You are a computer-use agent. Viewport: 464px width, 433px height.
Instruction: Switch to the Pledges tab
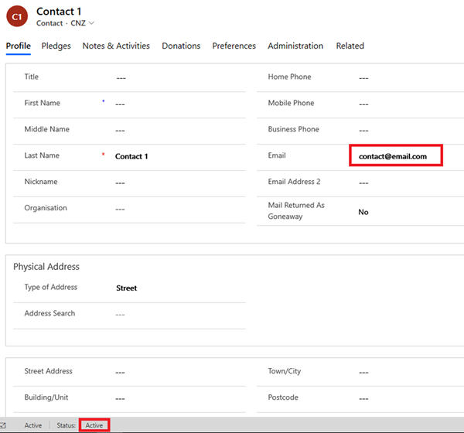click(x=56, y=46)
